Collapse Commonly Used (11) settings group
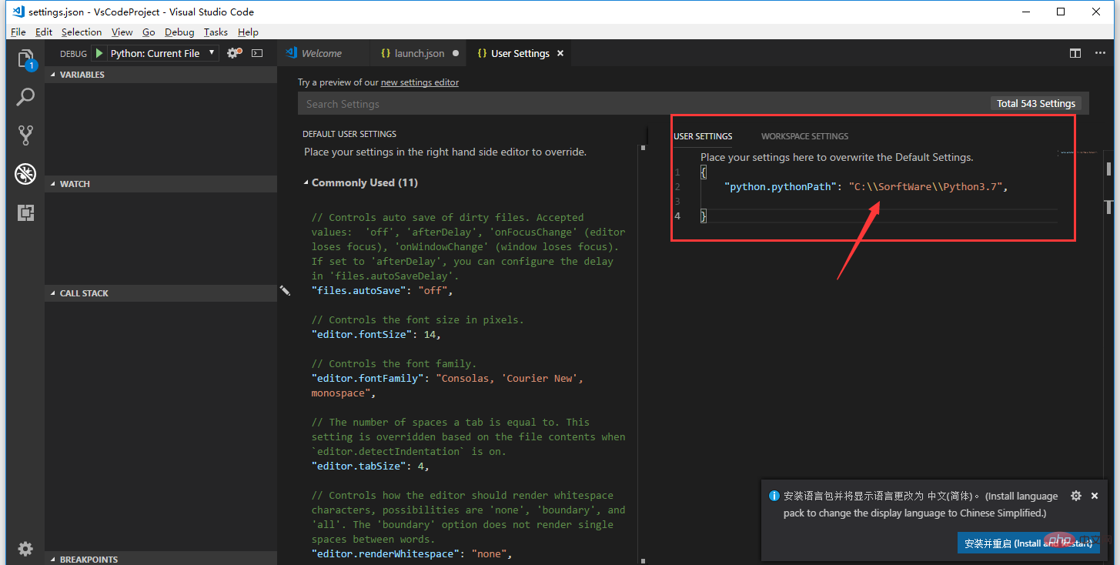The image size is (1120, 565). 359,182
